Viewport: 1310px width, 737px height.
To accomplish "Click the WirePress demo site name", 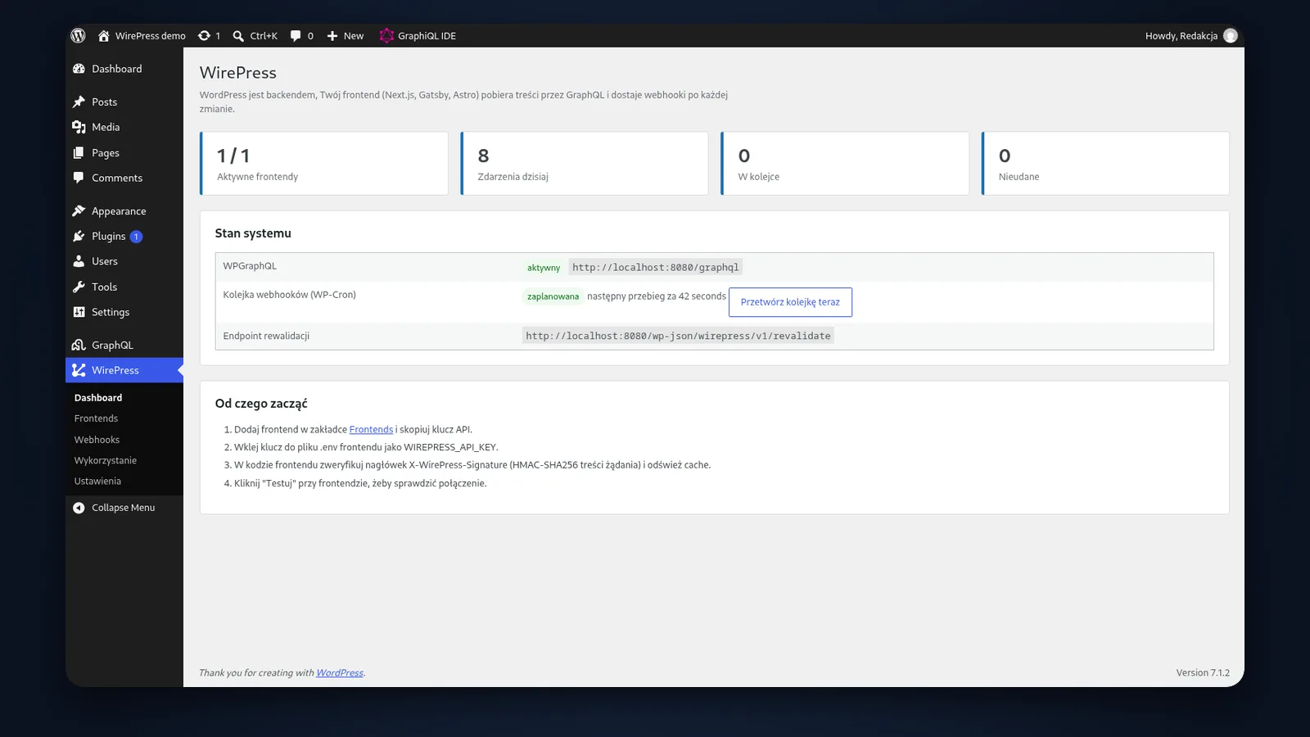I will pos(151,35).
